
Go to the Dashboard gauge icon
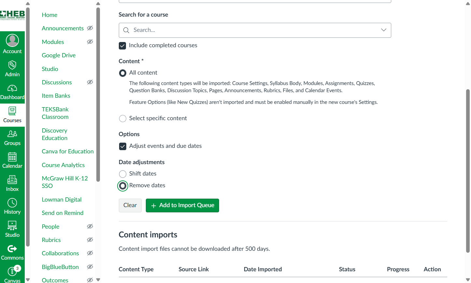(x=12, y=88)
